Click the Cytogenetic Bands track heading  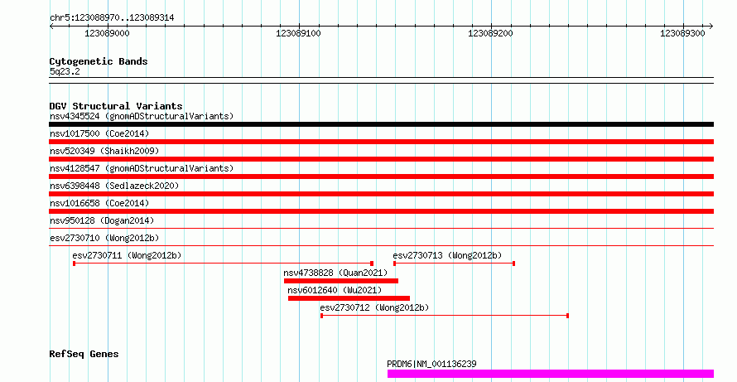click(99, 61)
